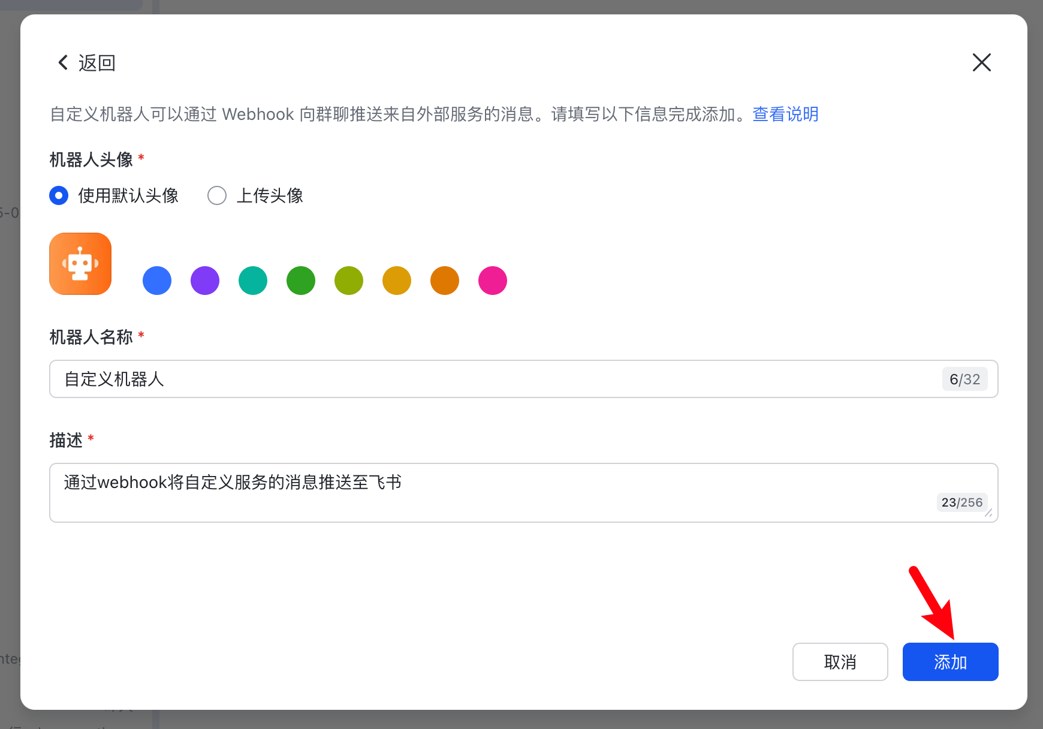Select the olive green avatar color
1043x729 pixels.
tap(349, 281)
